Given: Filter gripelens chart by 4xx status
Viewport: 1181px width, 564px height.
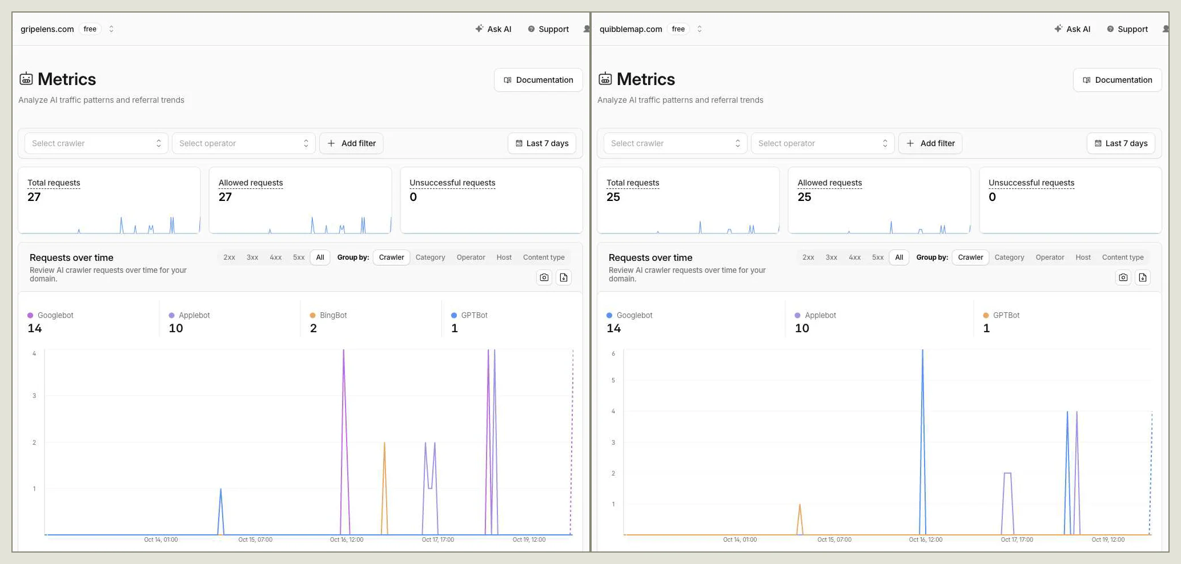Looking at the screenshot, I should tap(276, 257).
